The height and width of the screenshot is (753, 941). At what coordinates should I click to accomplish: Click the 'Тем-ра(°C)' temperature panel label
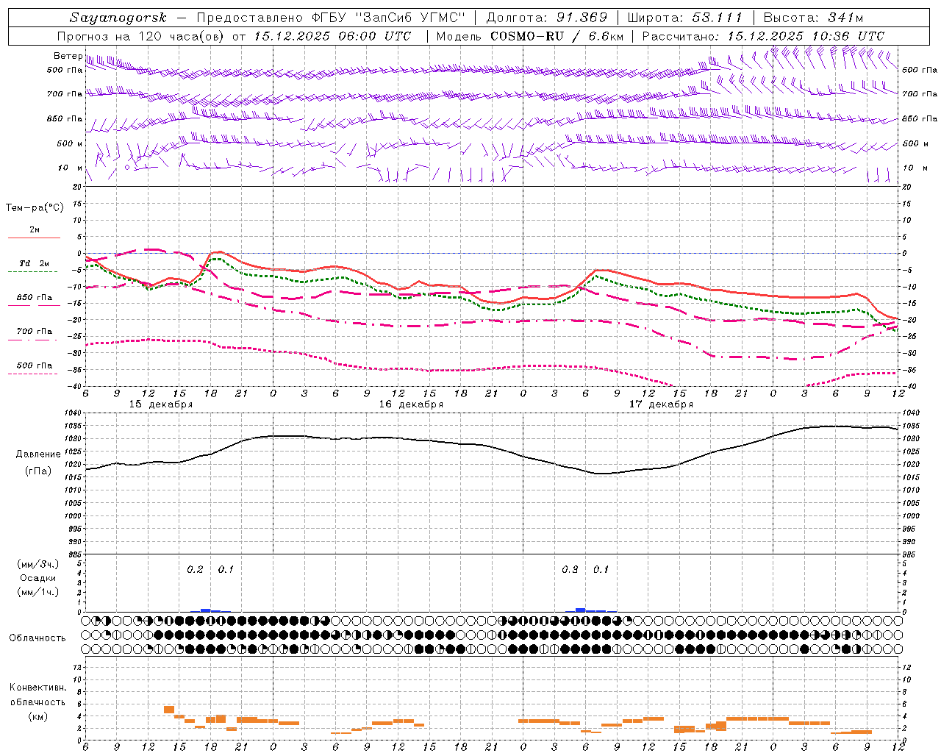click(x=35, y=207)
